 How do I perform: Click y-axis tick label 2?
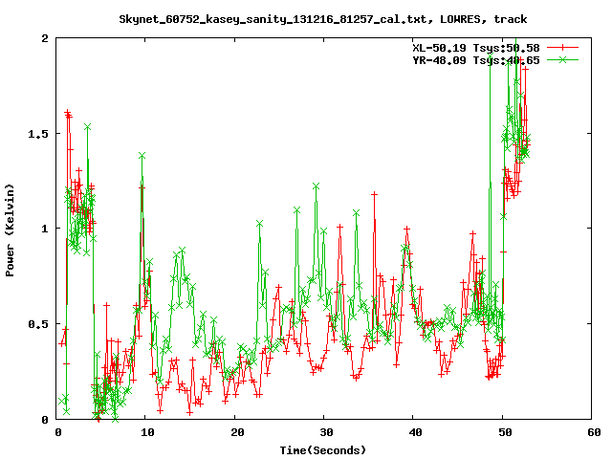(x=45, y=38)
